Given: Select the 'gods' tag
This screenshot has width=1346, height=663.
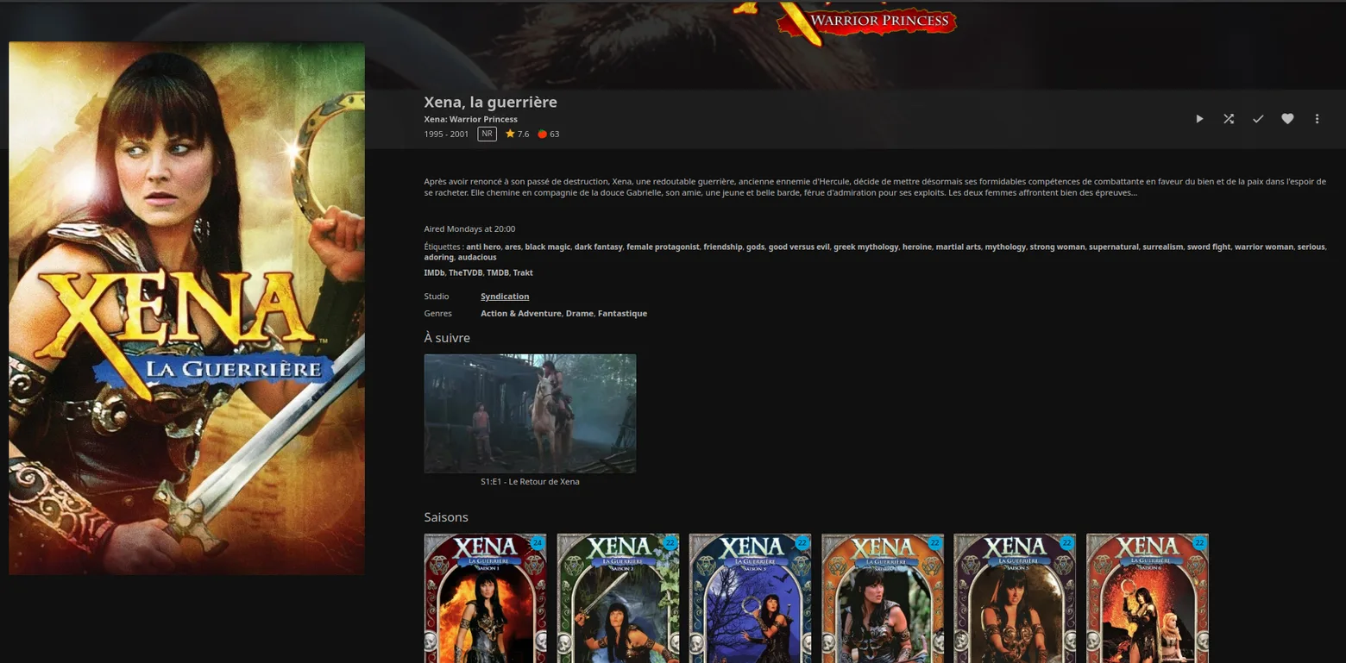Looking at the screenshot, I should (x=755, y=247).
